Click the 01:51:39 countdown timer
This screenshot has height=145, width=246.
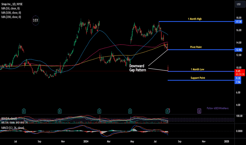point(240,74)
